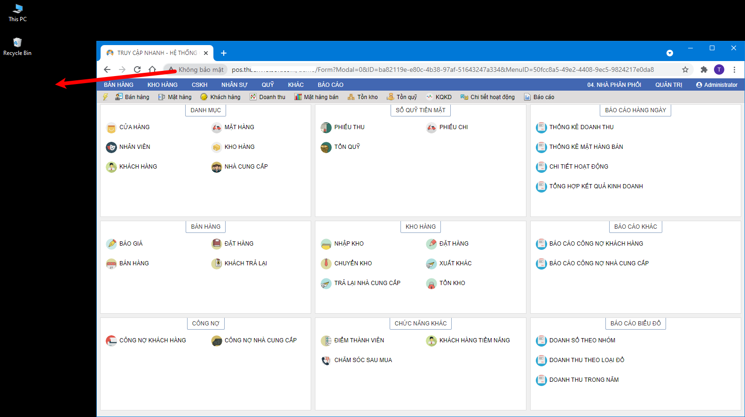Image resolution: width=745 pixels, height=417 pixels.
Task: Click the Khách hàng toolbar shortcut
Action: click(220, 97)
